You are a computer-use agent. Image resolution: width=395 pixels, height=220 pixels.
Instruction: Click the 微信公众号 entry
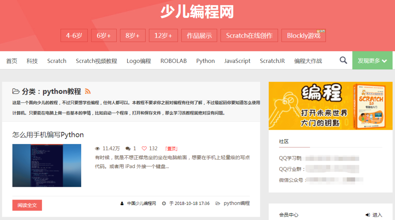tap(321, 180)
